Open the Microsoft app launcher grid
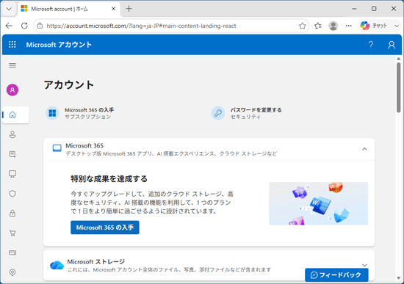This screenshot has width=404, height=284. pyautogui.click(x=12, y=45)
